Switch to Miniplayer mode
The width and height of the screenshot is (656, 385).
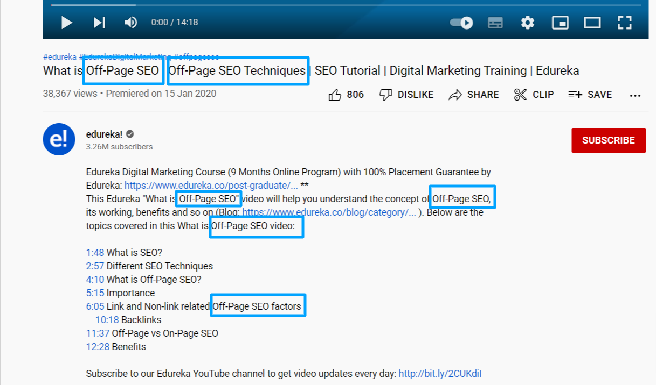pos(560,23)
